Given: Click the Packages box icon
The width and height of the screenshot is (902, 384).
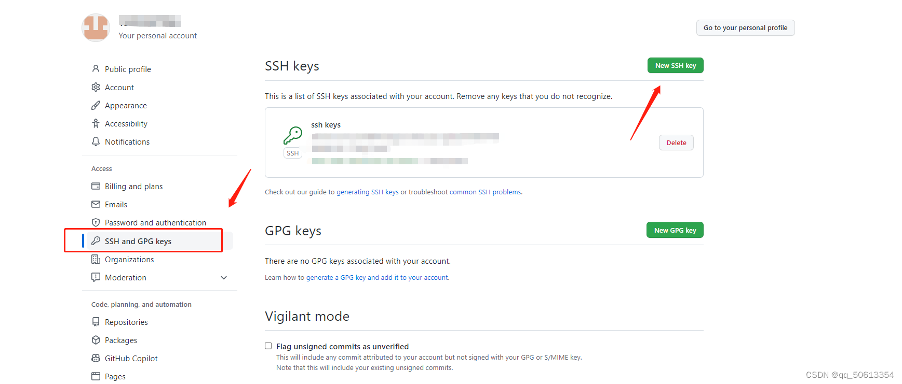Looking at the screenshot, I should tap(96, 340).
